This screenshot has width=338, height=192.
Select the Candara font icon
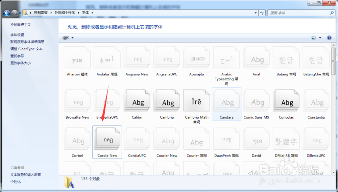[x=226, y=101]
